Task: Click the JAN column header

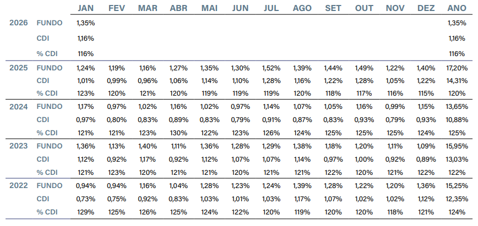Action: tap(85, 8)
